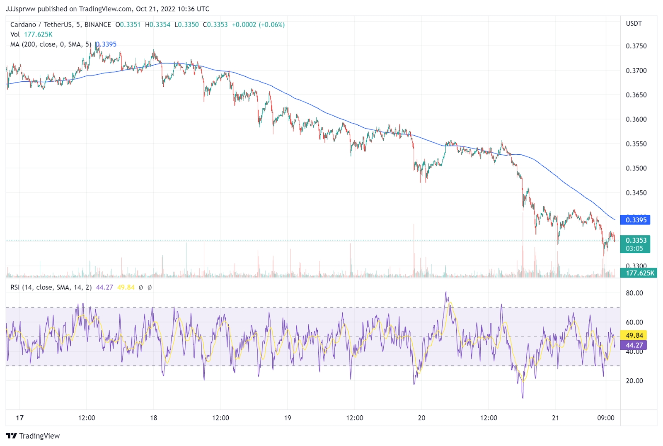Image resolution: width=663 pixels, height=446 pixels.
Task: Click the +0.0002 (+0.06%) change value
Action: click(258, 24)
